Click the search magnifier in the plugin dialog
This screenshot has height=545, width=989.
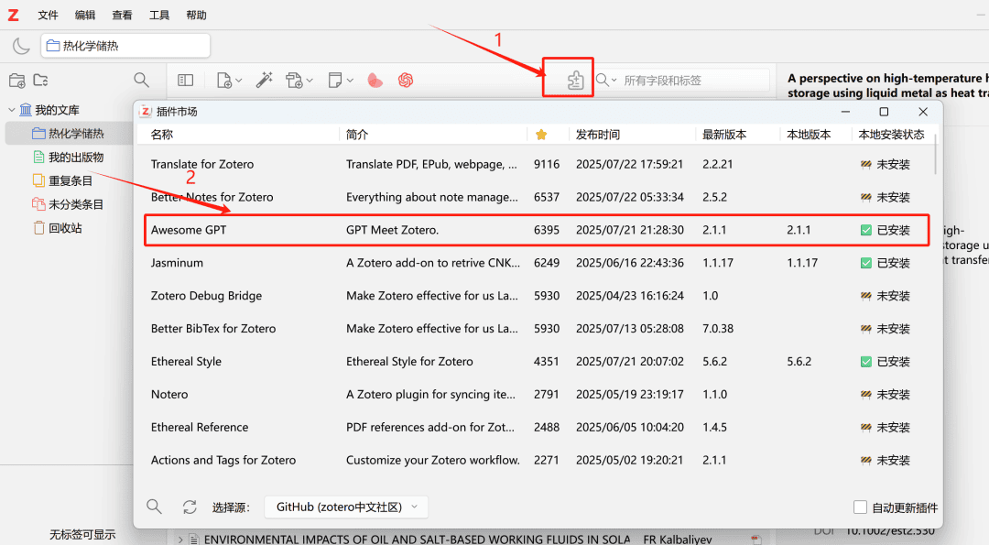click(x=154, y=506)
